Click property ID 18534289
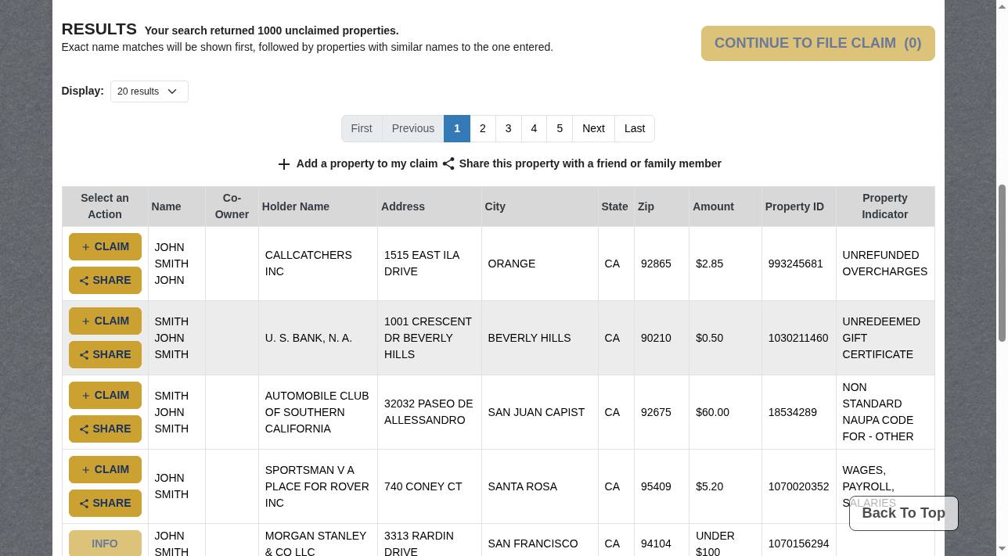This screenshot has width=1008, height=556. tap(793, 412)
